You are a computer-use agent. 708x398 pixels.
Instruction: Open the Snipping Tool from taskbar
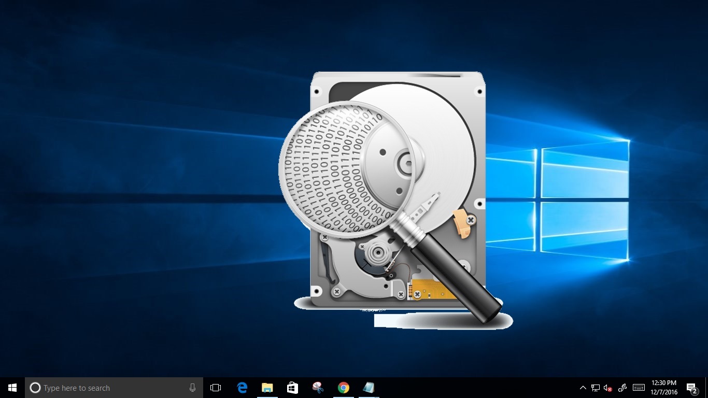click(x=318, y=388)
